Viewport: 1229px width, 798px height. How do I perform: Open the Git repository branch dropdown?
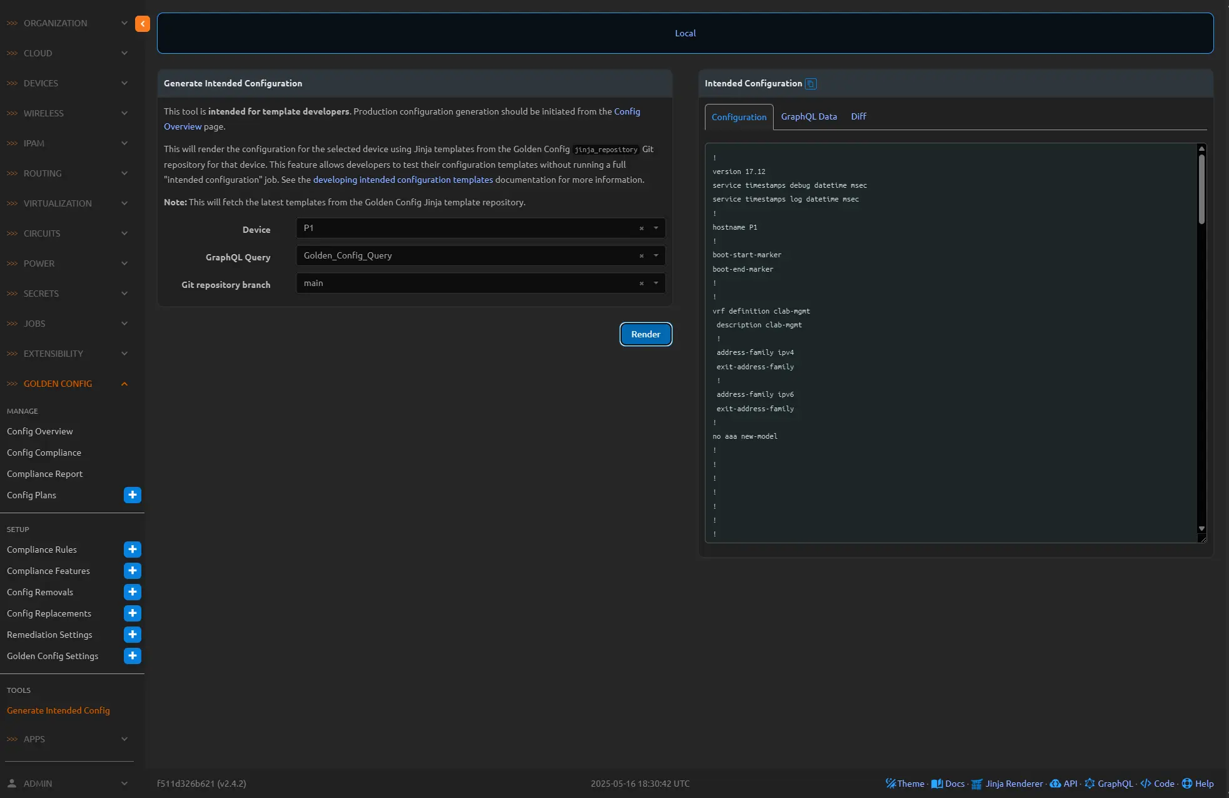[x=656, y=284]
